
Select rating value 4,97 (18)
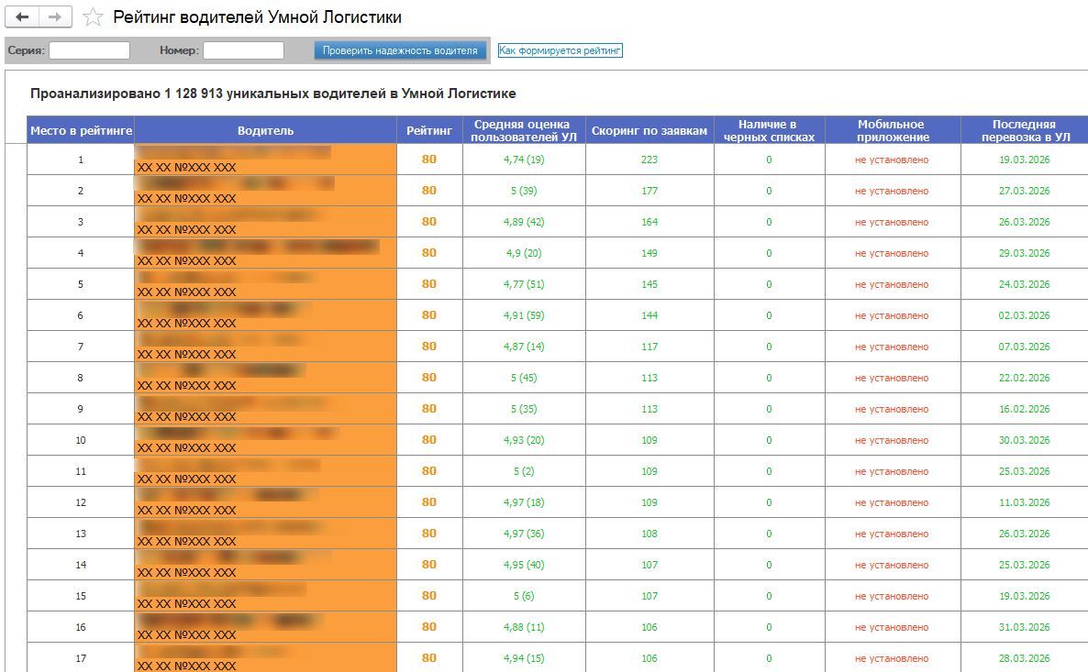click(x=524, y=502)
